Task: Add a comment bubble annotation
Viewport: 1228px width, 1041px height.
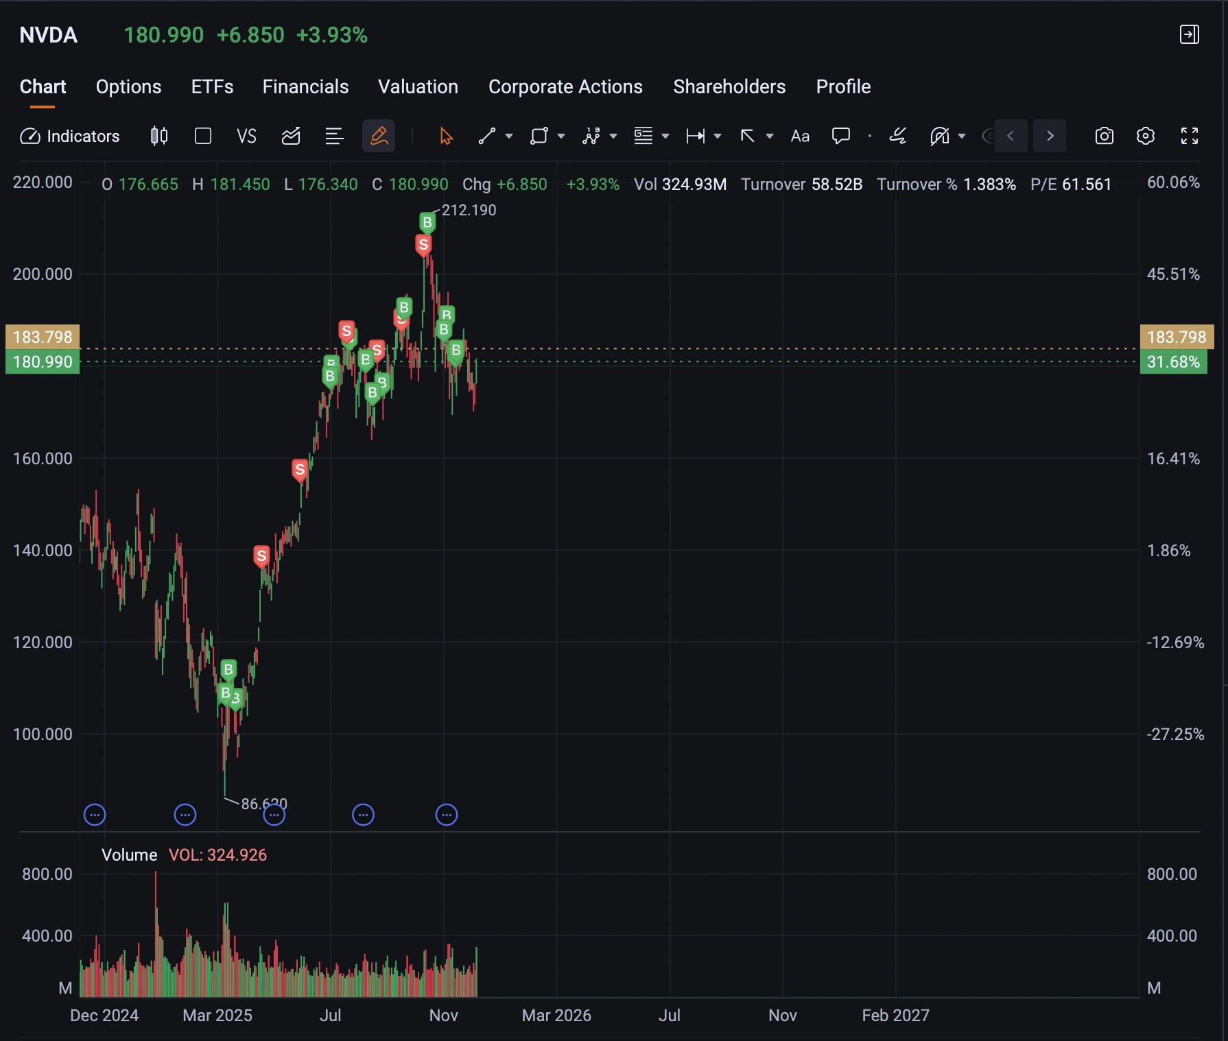Action: tap(841, 136)
